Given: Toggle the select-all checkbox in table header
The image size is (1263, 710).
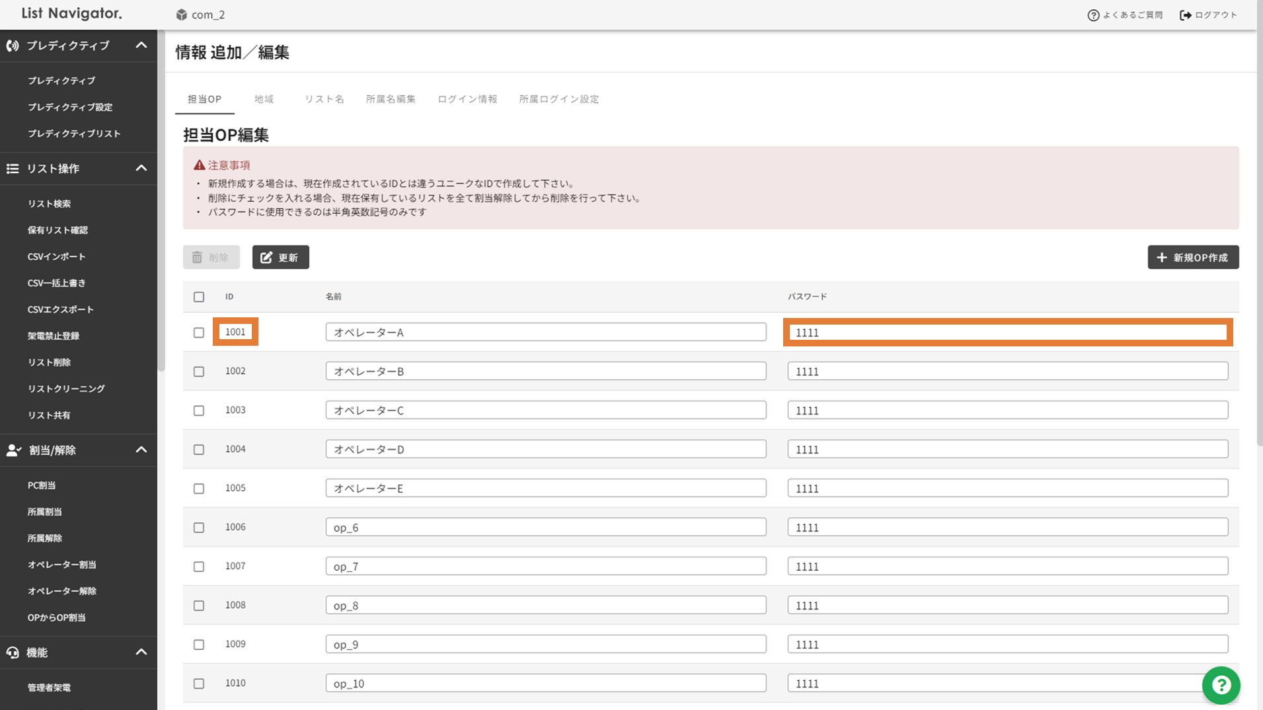Looking at the screenshot, I should tap(199, 297).
